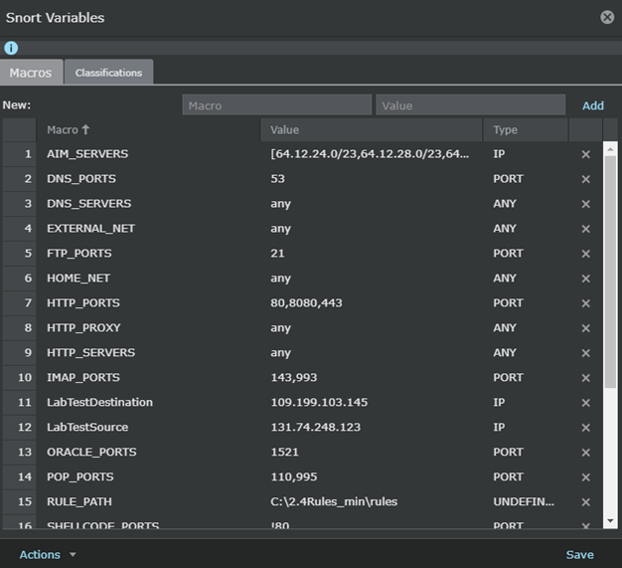Screen dimensions: 622x568
Task: Click row number 12 cell
Action: [20, 427]
